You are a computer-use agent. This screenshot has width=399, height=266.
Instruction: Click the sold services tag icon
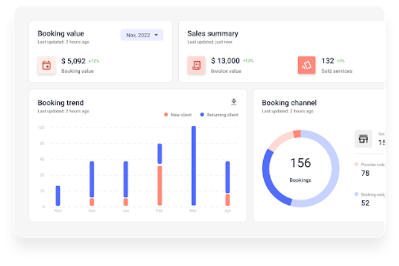tap(307, 65)
